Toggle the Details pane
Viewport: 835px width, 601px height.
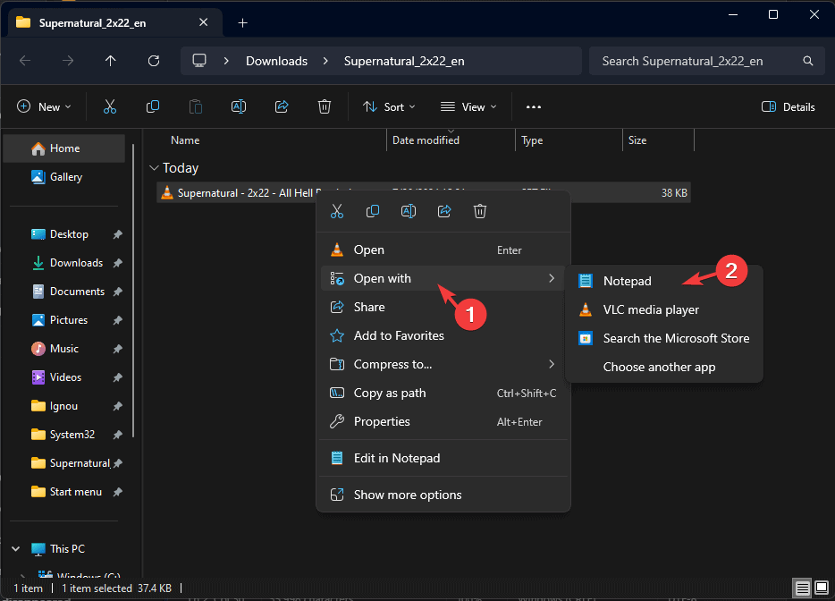click(789, 106)
